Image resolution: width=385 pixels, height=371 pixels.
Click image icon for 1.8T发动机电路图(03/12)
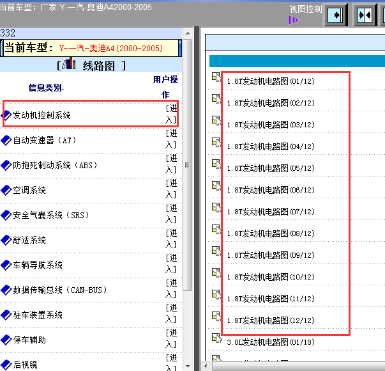pos(216,120)
